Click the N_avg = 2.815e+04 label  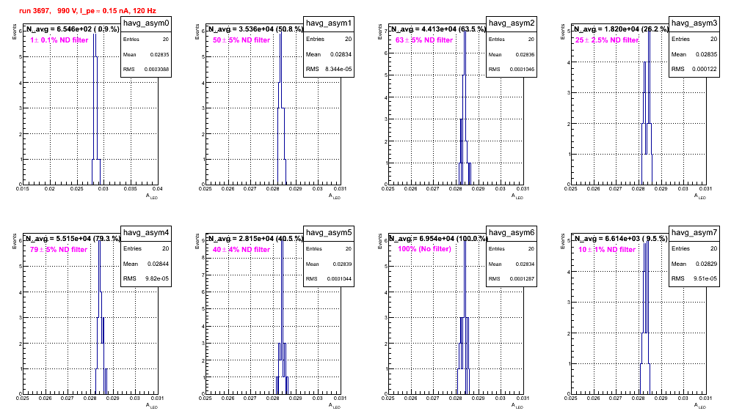coord(255,238)
